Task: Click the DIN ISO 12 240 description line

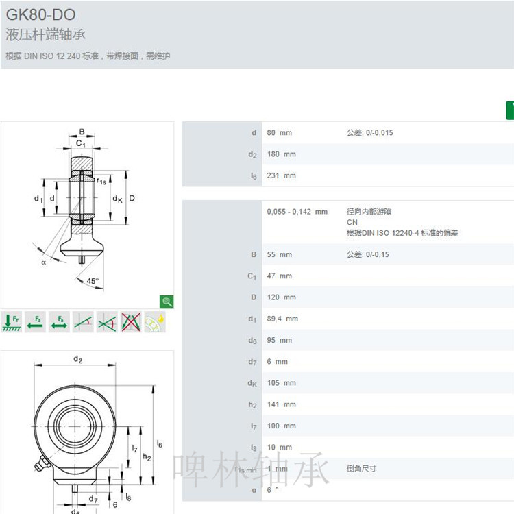Action: [88, 56]
